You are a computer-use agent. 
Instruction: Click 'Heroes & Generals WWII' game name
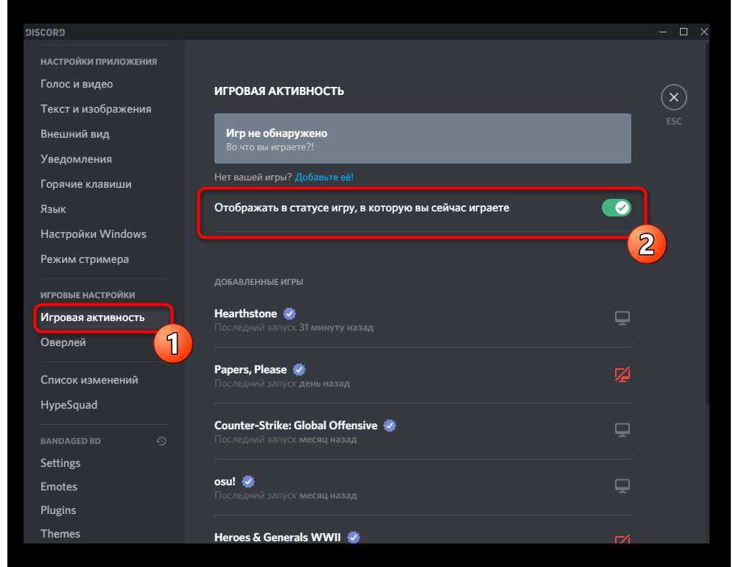pos(278,537)
